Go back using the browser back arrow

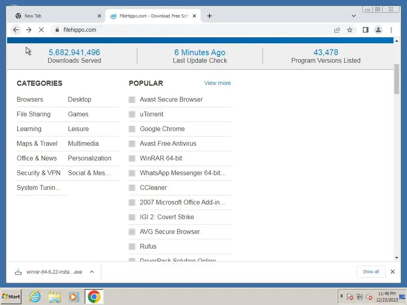click(16, 30)
